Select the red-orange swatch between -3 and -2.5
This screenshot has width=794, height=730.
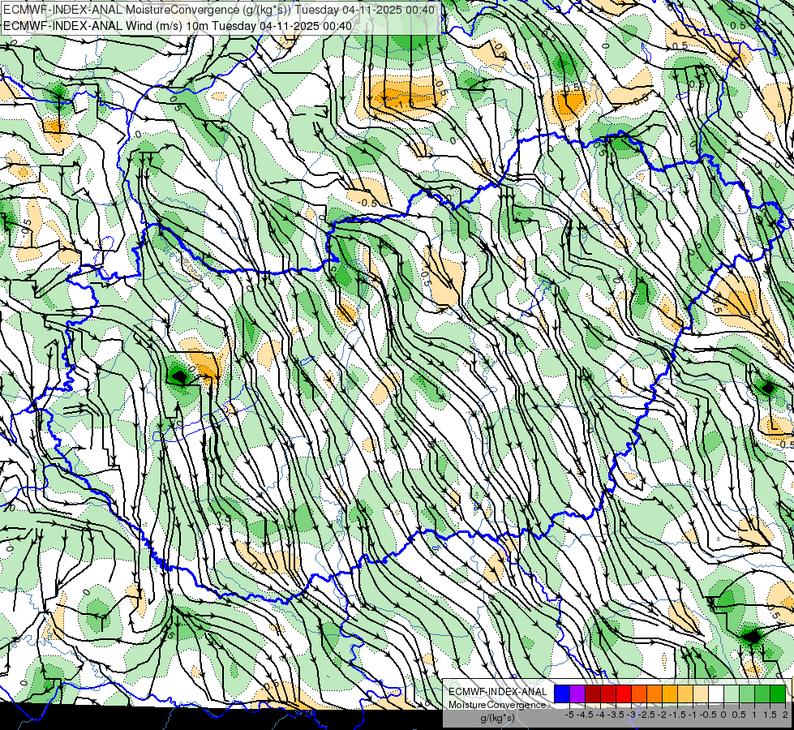pyautogui.click(x=639, y=693)
